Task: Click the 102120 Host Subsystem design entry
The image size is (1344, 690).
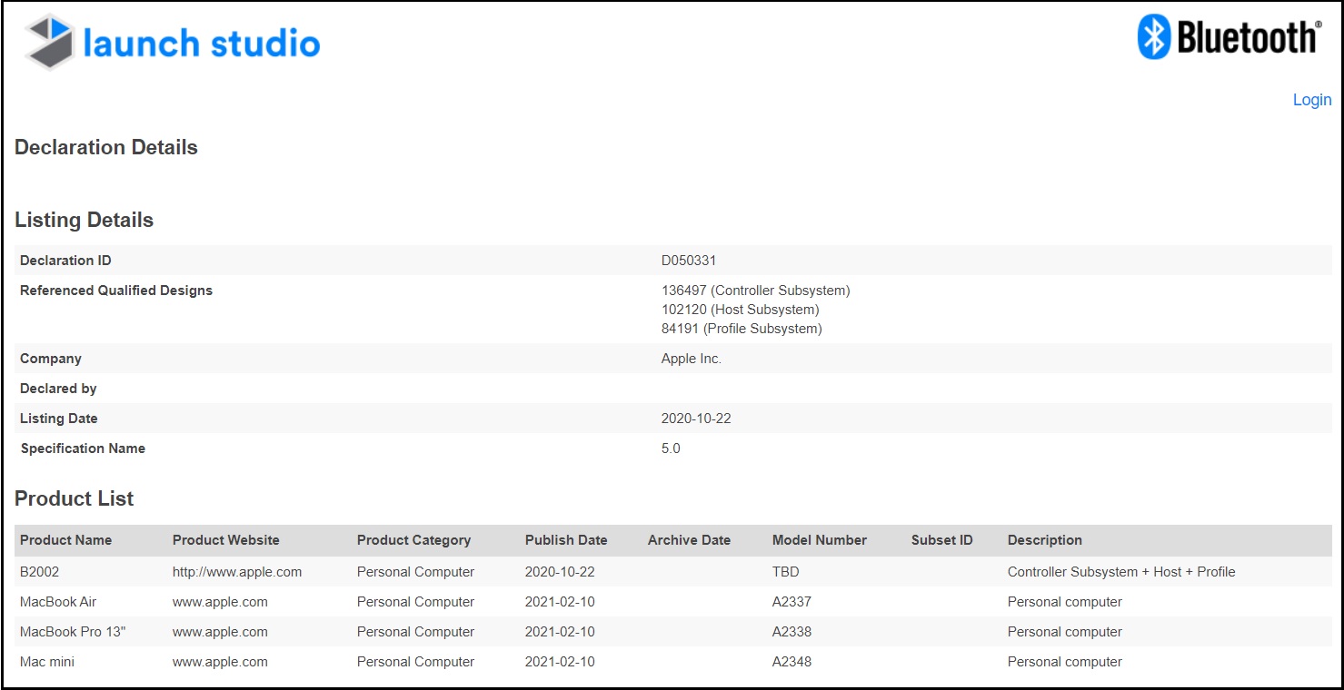Action: tap(740, 310)
